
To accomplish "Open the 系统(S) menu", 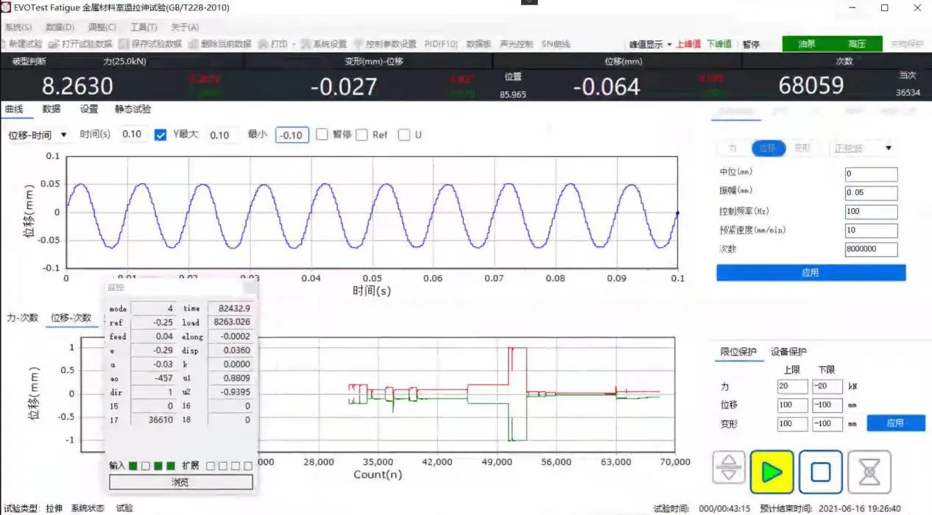I will (18, 27).
